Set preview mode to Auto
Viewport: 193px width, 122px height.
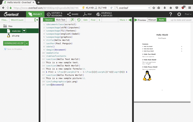(x=161, y=20)
